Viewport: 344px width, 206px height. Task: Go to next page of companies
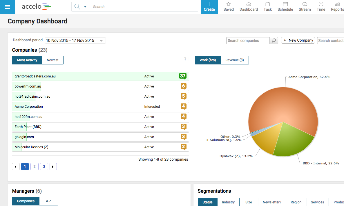[53, 167]
